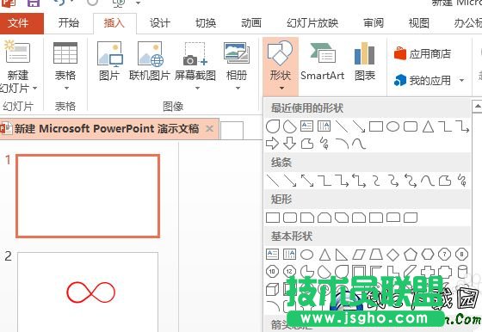Select the Elbow Connector in the 线条 section
The width and height of the screenshot is (482, 332).
(324, 181)
